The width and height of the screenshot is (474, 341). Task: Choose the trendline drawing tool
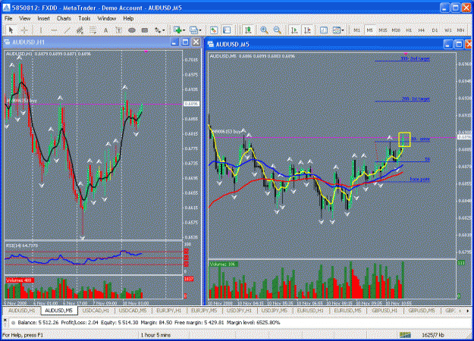tap(67, 30)
